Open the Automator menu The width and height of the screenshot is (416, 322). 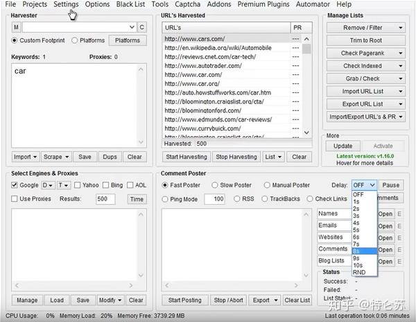[313, 4]
